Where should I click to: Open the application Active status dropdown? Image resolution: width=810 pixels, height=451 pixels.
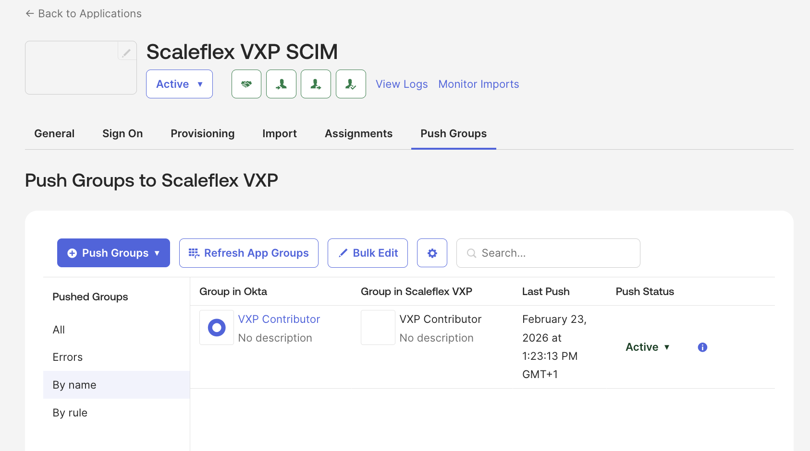tap(179, 84)
